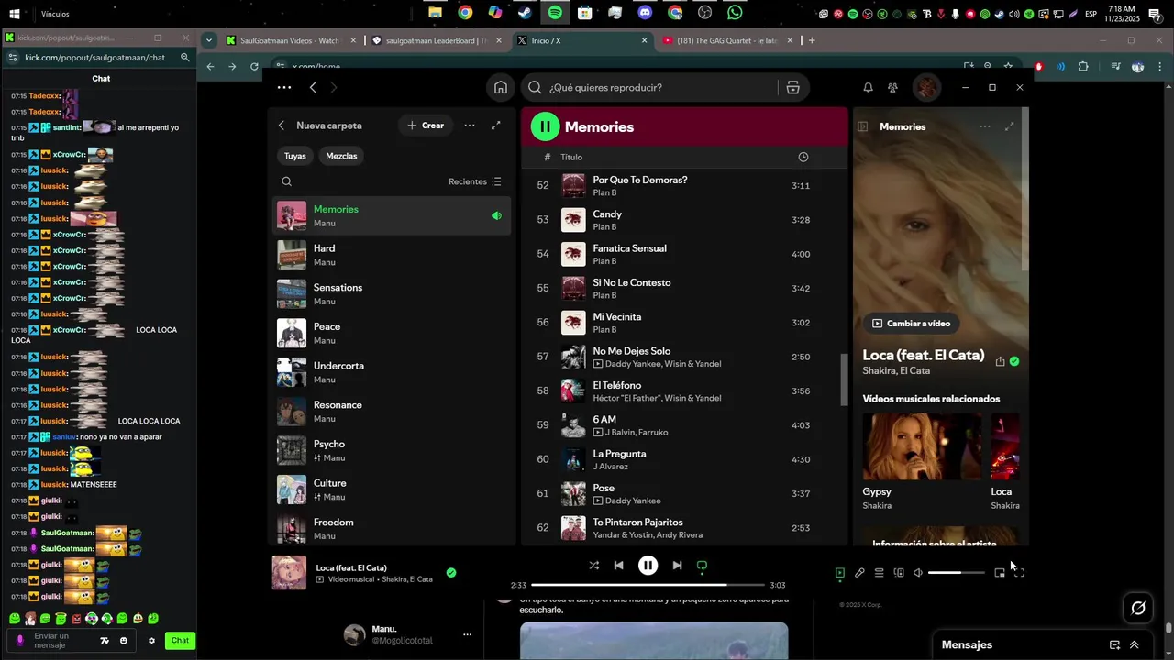Go back in Spotify history
The width and height of the screenshot is (1174, 660).
pos(314,88)
